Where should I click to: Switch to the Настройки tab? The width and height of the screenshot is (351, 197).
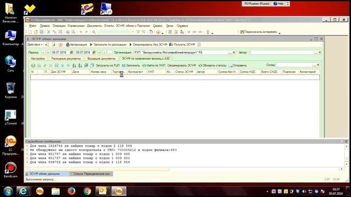tap(38, 59)
